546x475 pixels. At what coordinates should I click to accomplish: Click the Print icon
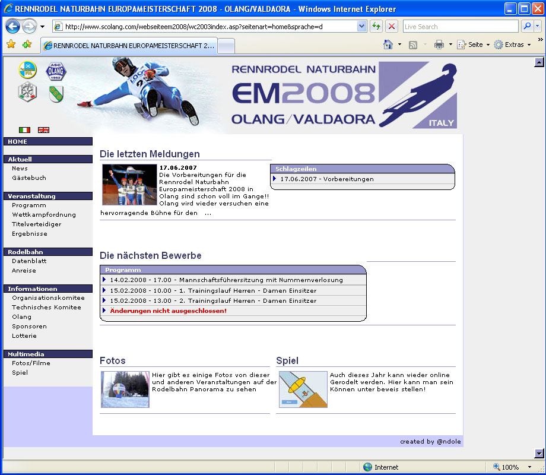439,45
